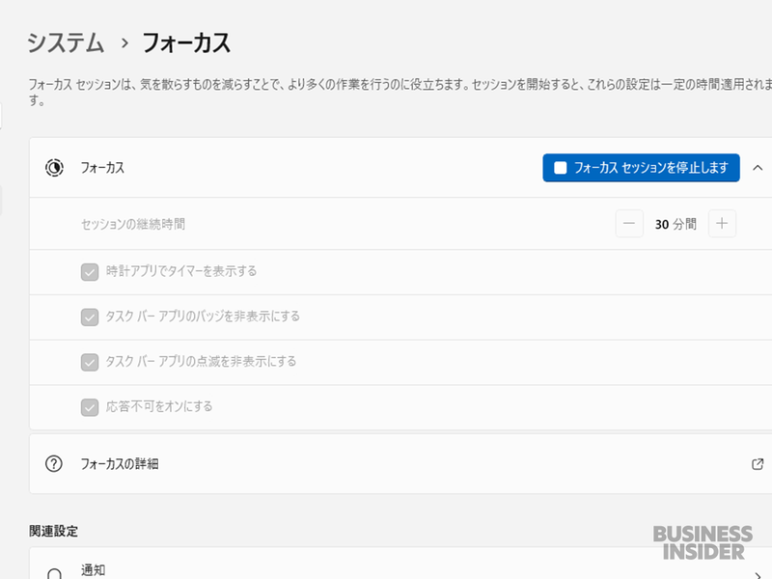Toggle 応答不可をオンにする checkbox

coord(90,407)
